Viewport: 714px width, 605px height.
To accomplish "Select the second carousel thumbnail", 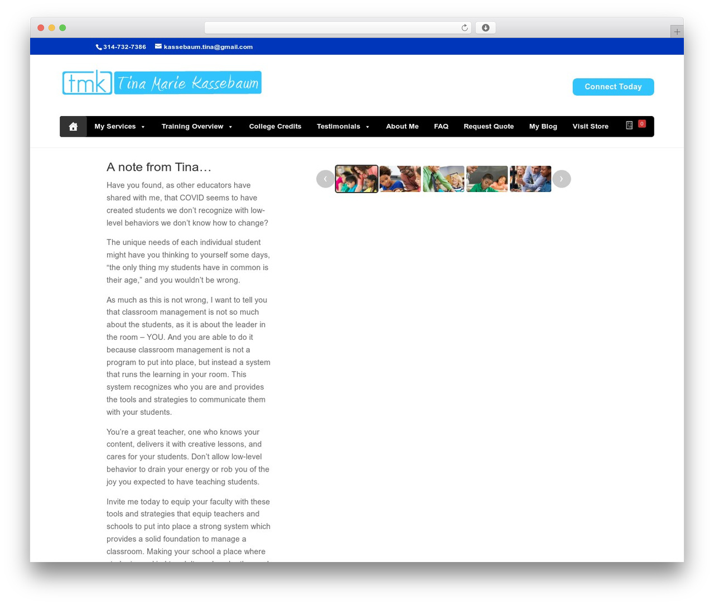I will coord(400,179).
